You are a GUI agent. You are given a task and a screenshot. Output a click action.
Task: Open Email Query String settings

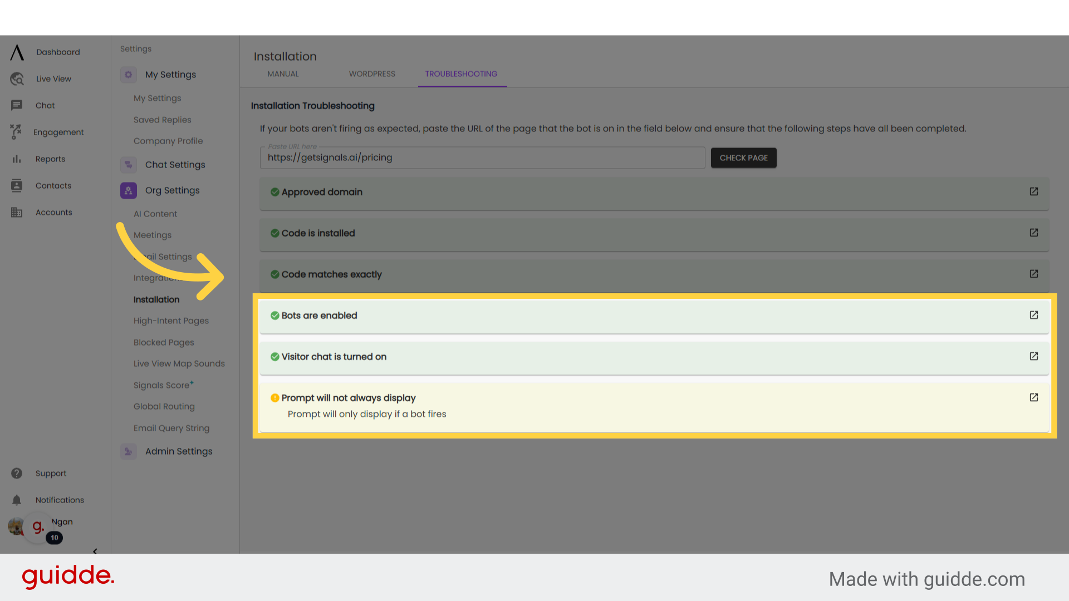(171, 428)
